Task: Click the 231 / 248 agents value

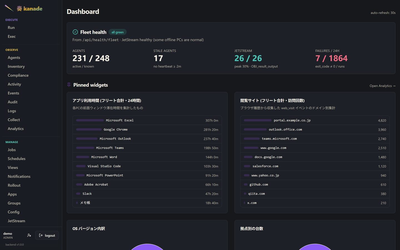Action: (91, 58)
